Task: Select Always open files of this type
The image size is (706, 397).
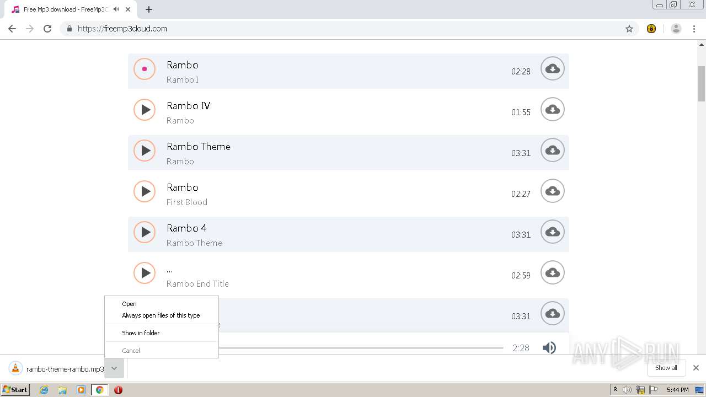Action: (x=162, y=315)
